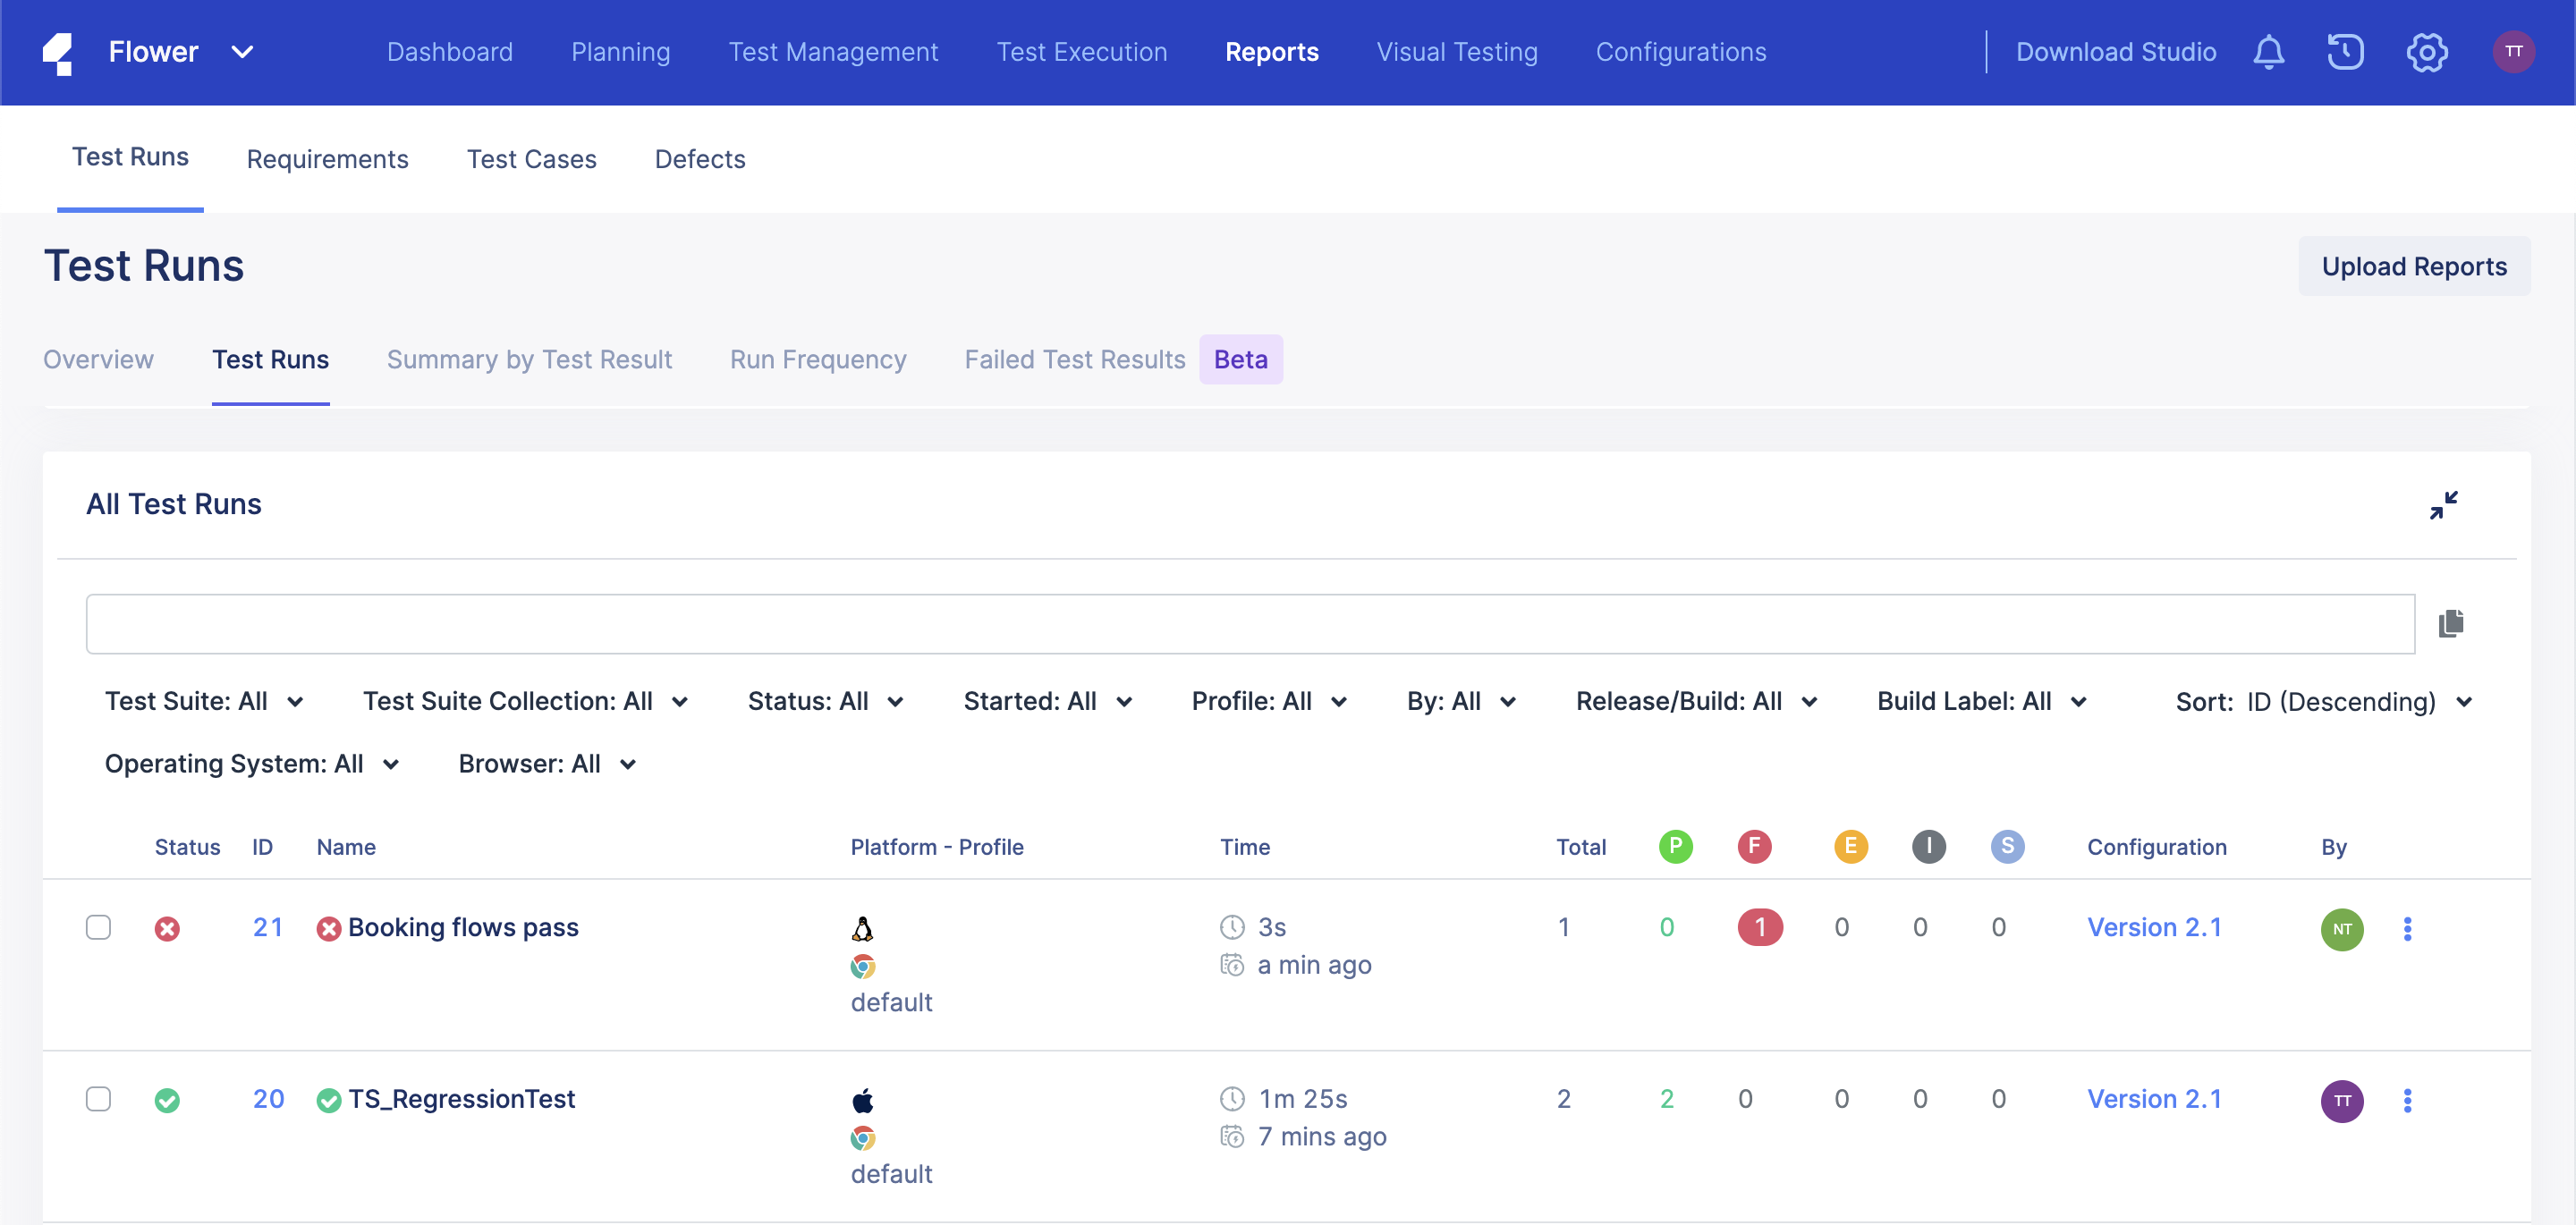Tick the checkbox for run 20
Viewport: 2576px width, 1225px height.
click(x=98, y=1099)
